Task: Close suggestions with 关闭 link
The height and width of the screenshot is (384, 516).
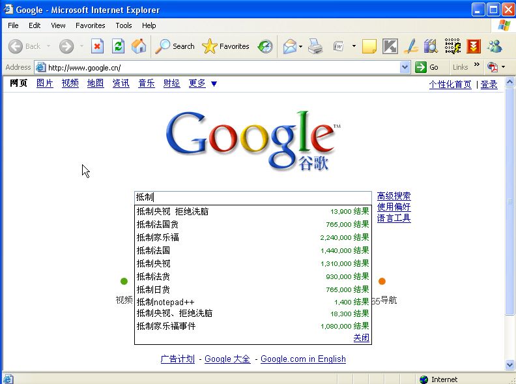Action: (361, 338)
